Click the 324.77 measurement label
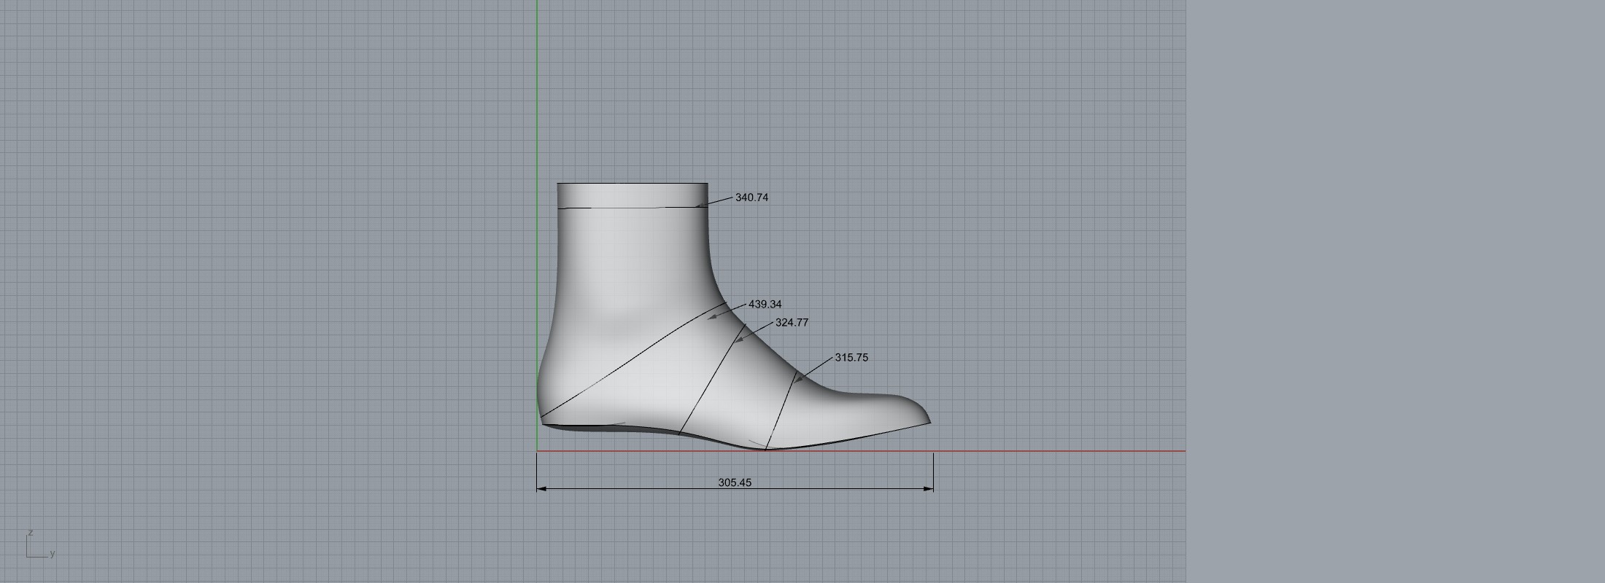This screenshot has width=1605, height=583. point(792,323)
